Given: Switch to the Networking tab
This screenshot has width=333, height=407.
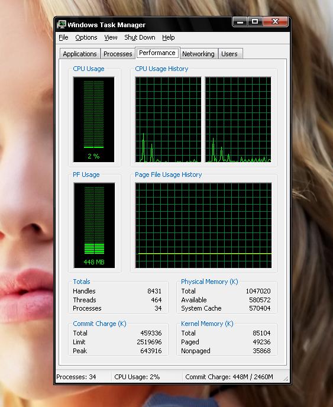Looking at the screenshot, I should pyautogui.click(x=198, y=54).
